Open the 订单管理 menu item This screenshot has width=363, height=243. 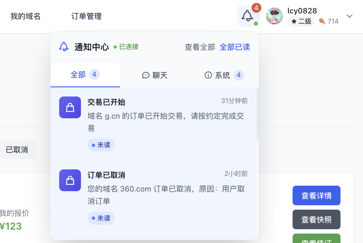pyautogui.click(x=86, y=16)
